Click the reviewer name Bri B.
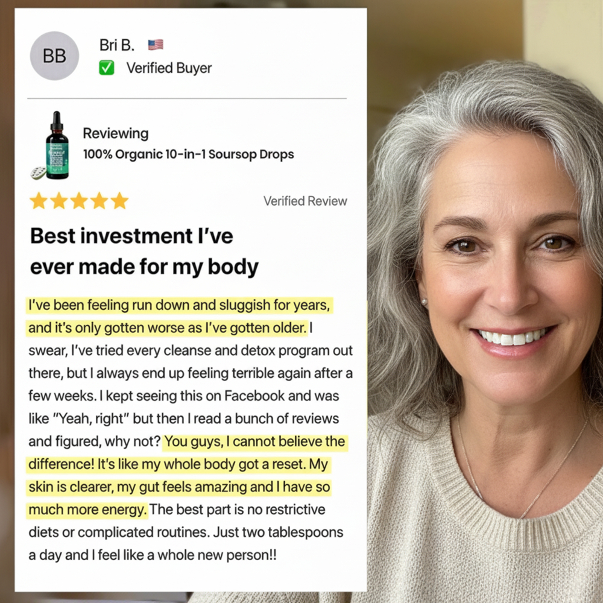 pyautogui.click(x=117, y=45)
